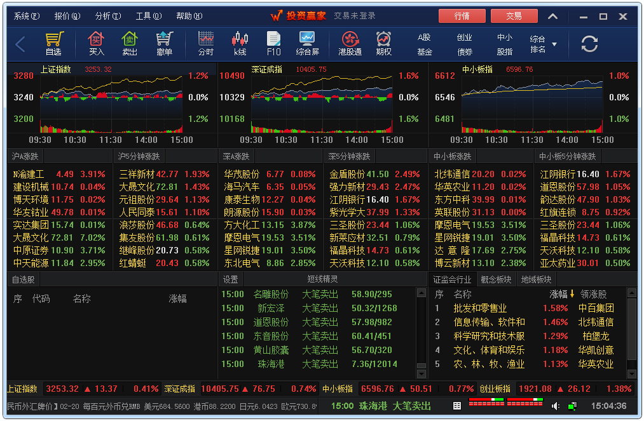
Task: Open the F10 document icon
Action: coord(273,43)
